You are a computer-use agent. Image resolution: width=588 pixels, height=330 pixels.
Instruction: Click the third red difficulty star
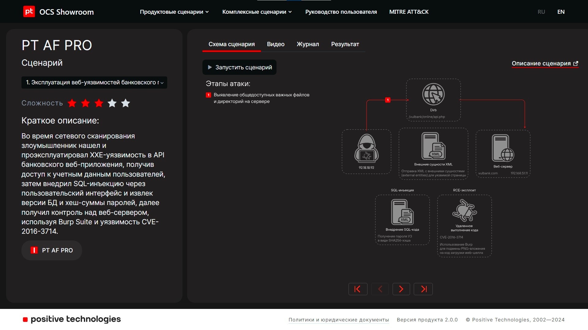[99, 103]
